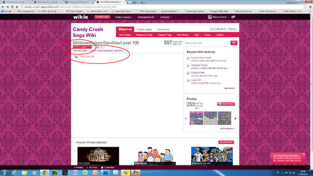
Task: Click See all photos link
Action: (x=227, y=129)
